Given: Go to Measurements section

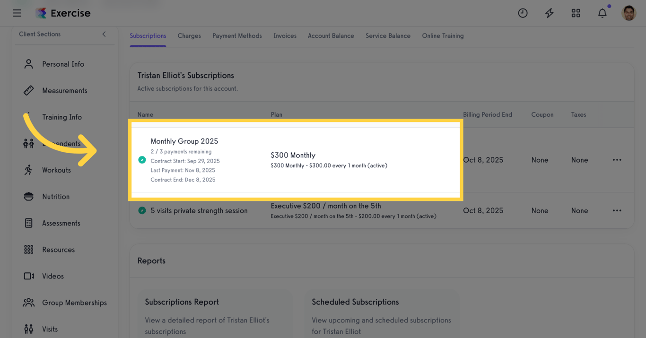Looking at the screenshot, I should pos(64,91).
